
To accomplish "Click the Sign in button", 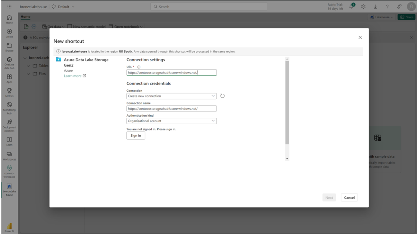I will point(136,136).
